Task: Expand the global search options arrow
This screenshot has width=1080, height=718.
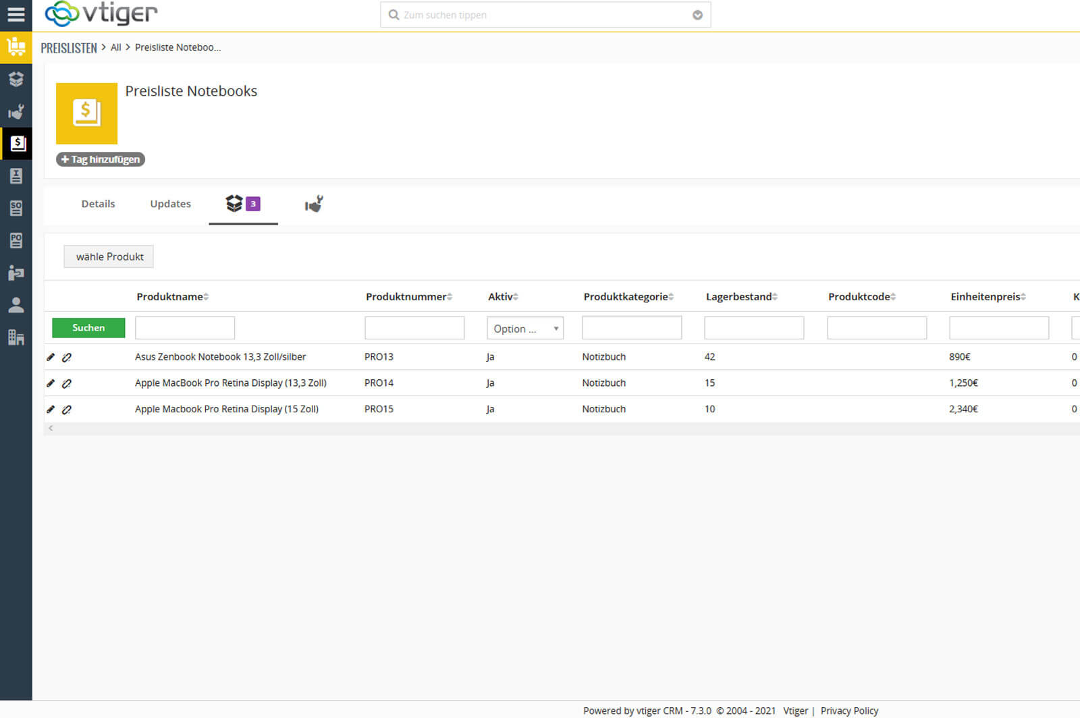Action: [697, 15]
